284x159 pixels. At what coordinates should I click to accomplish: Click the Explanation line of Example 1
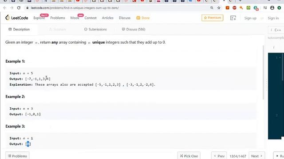point(83,84)
